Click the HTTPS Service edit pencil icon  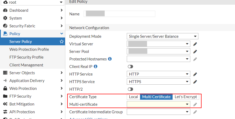pyautogui.click(x=195, y=82)
